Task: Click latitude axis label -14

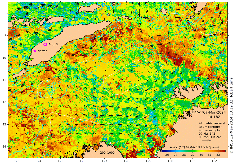Action: click(x=4, y=147)
